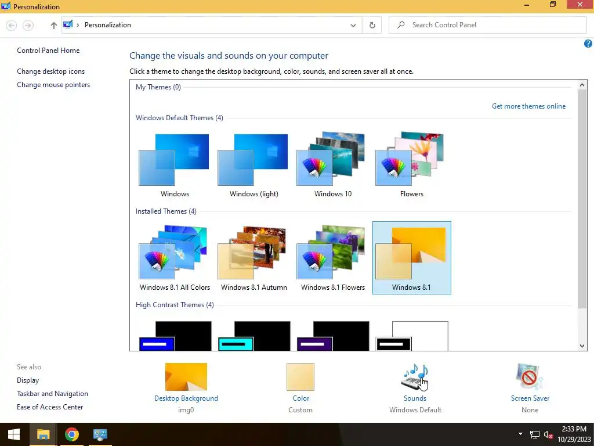
Task: Expand the address bar path chevron
Action: pyautogui.click(x=78, y=25)
